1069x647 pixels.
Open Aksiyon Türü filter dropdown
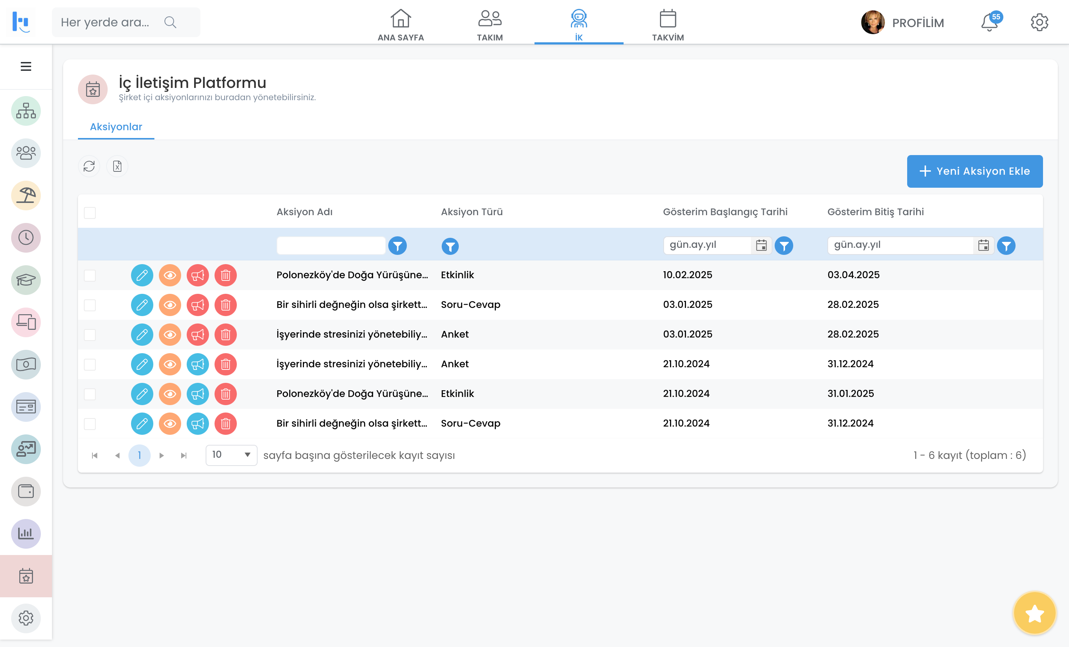450,246
